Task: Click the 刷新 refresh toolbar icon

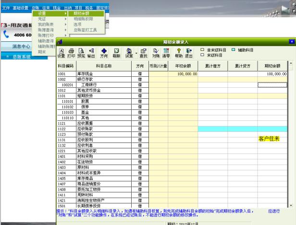Action: click(116, 53)
